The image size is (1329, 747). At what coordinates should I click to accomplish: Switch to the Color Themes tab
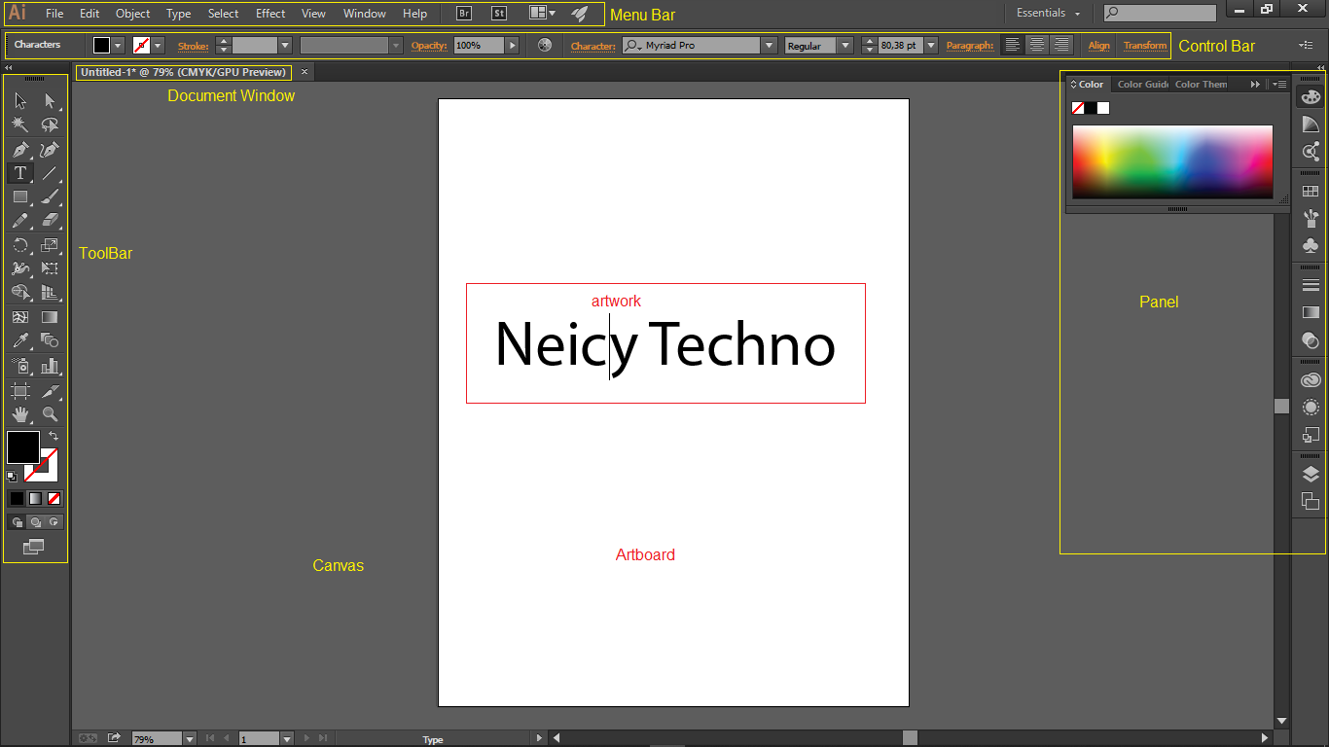pyautogui.click(x=1202, y=85)
